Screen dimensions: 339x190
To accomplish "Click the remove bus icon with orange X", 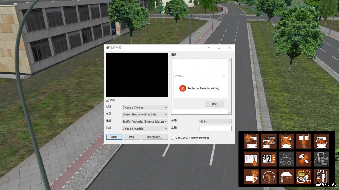I will 286,141.
